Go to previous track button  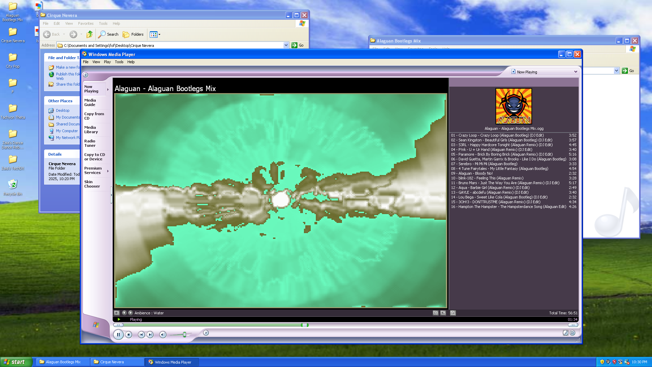(x=141, y=335)
